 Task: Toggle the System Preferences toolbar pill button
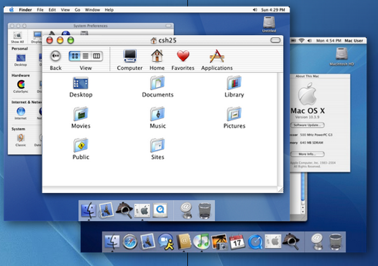pos(169,26)
